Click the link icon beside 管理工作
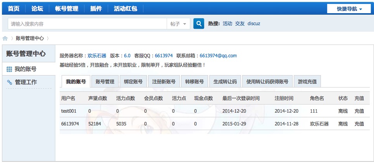Screen dimensions: 374x163 click(10, 82)
